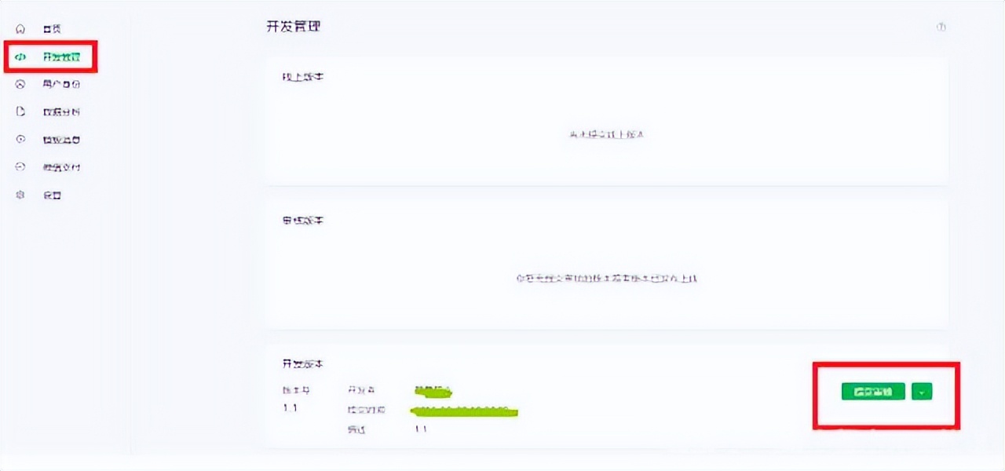Click the 模板消息 sidebar icon
This screenshot has height=471, width=1005.
pyautogui.click(x=20, y=139)
